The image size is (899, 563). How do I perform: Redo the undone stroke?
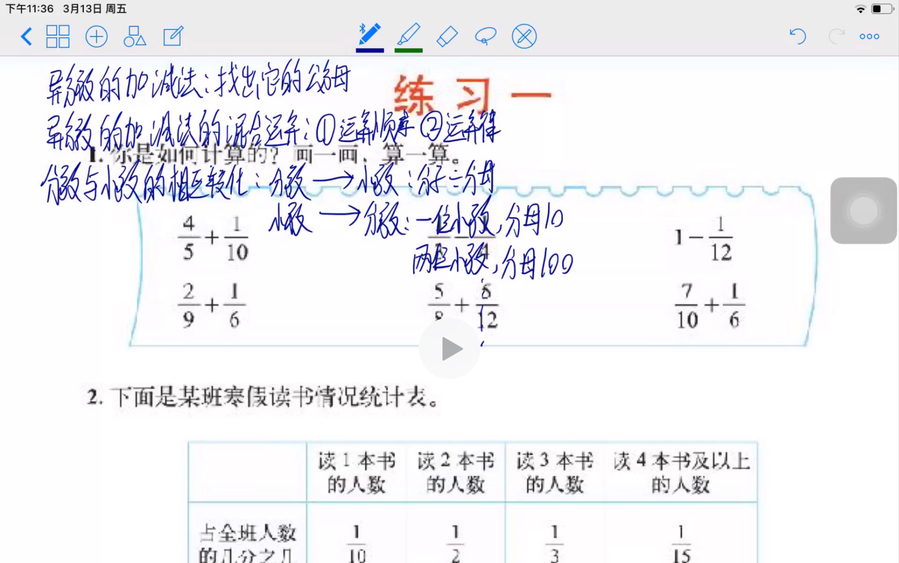(836, 36)
